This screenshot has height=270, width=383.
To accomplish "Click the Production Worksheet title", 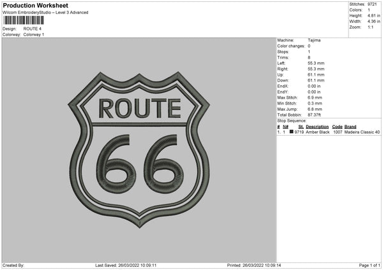I will [35, 6].
